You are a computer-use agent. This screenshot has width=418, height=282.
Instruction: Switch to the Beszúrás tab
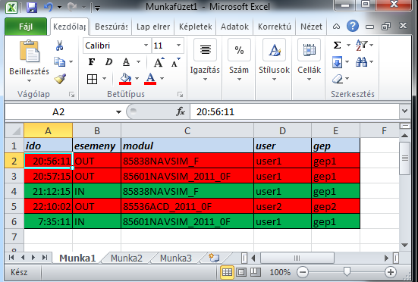click(112, 27)
